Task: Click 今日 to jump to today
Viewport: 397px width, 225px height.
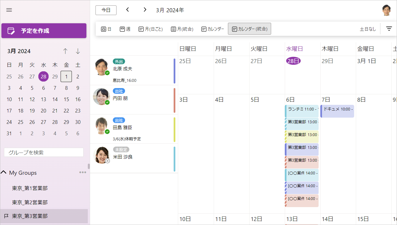Action: coord(106,10)
